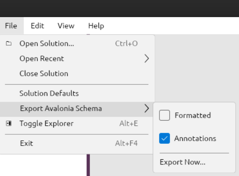
Task: Click the panel icon beside Toggle Explorer
Action: (9, 123)
